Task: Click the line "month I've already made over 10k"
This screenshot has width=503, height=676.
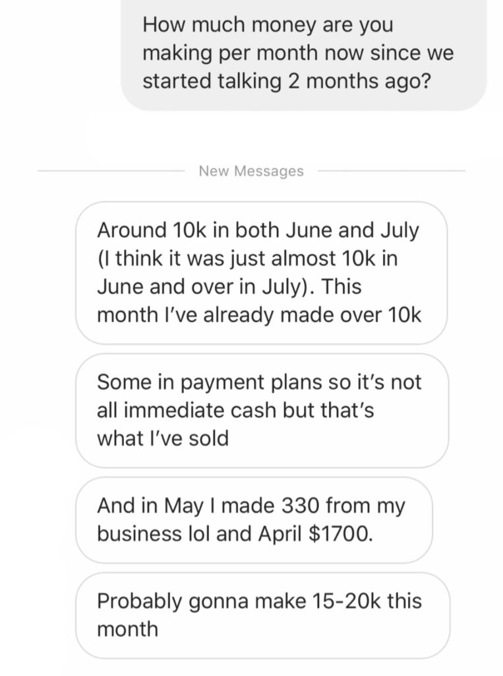Action: [x=258, y=315]
